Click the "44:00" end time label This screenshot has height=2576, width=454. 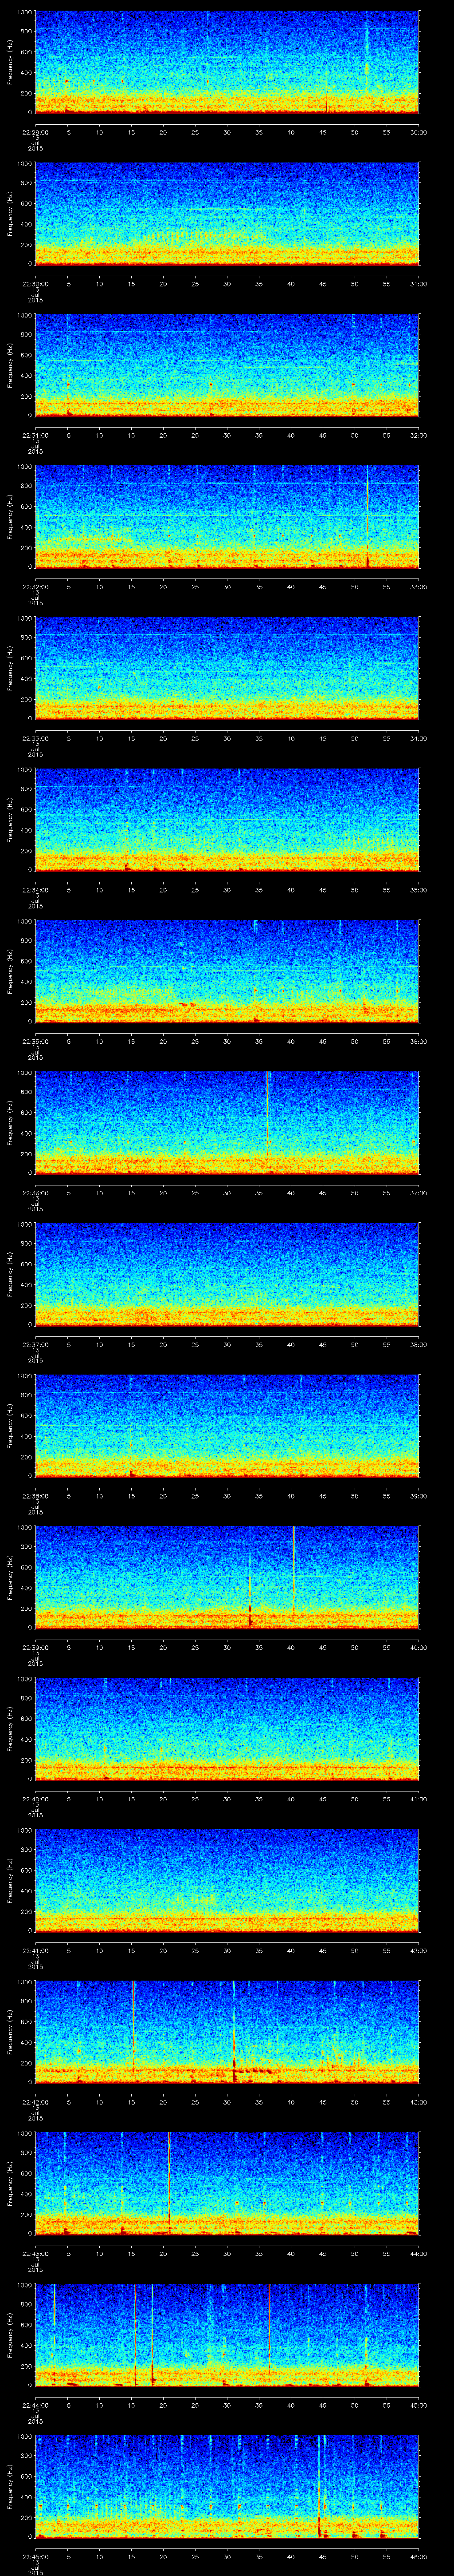pos(418,2254)
